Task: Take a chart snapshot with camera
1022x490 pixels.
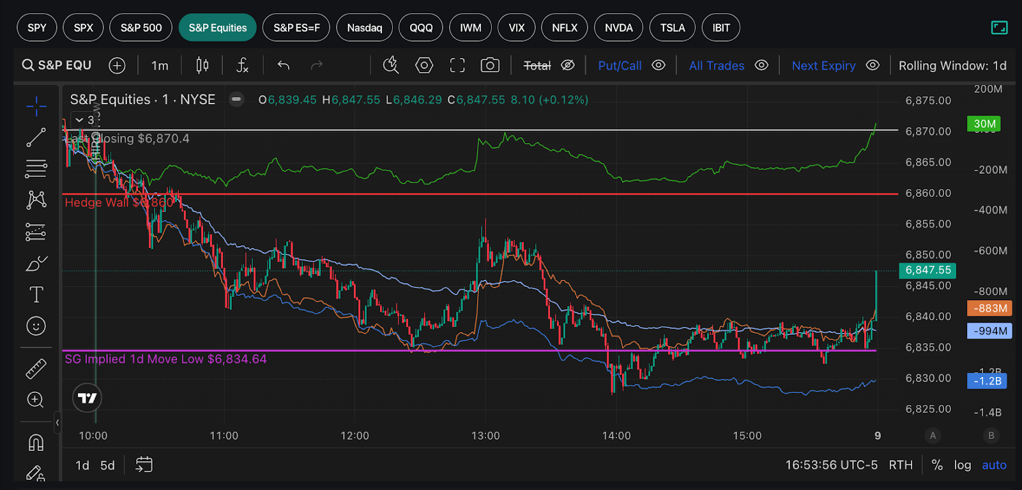Action: 490,65
